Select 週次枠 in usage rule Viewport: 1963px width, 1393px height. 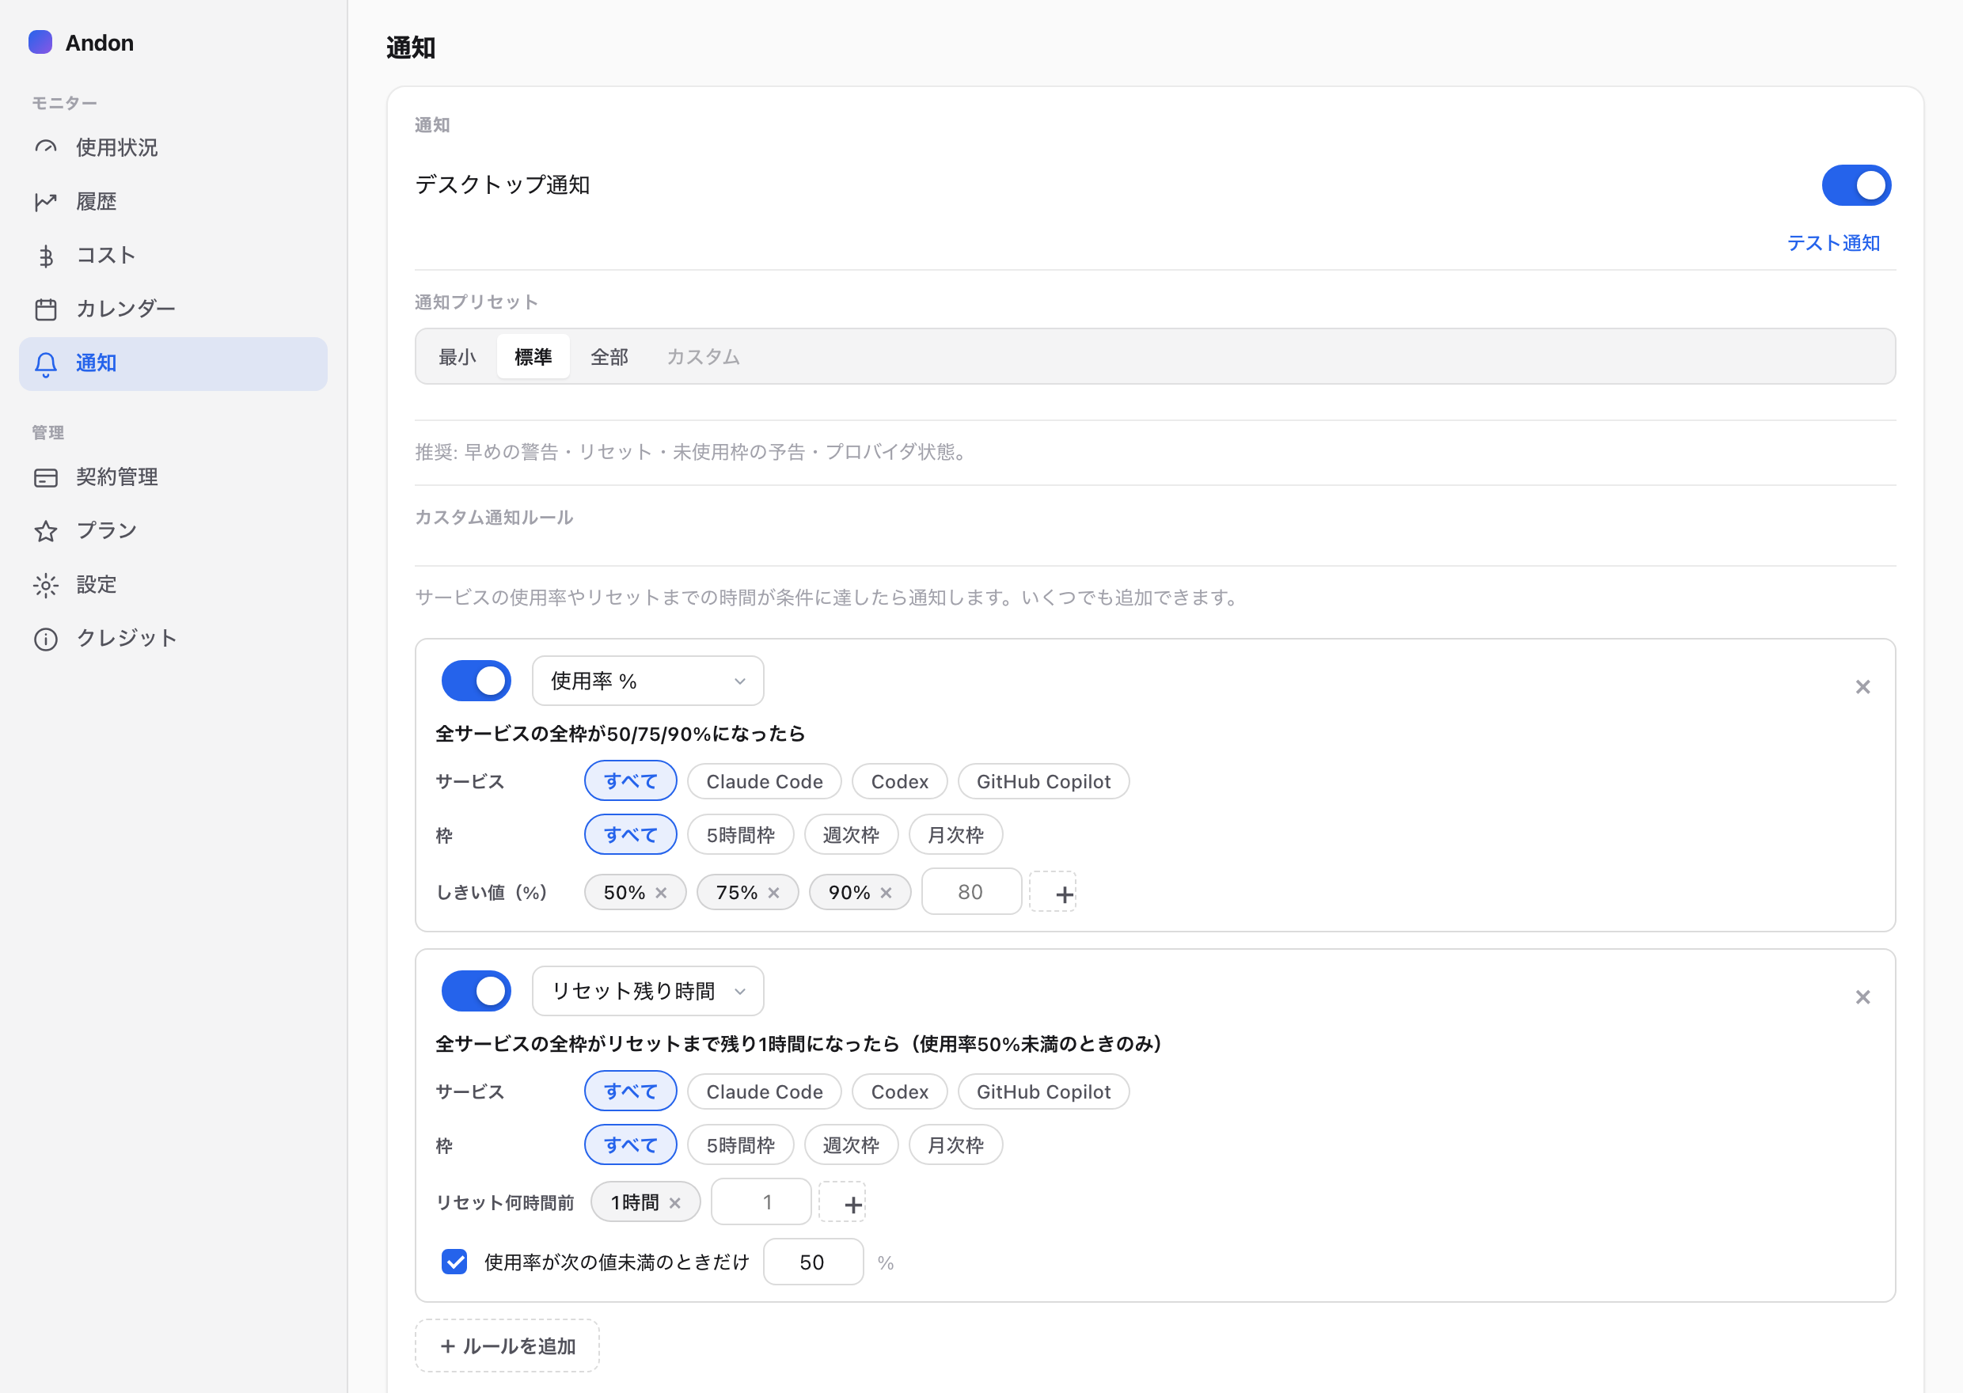(x=851, y=834)
